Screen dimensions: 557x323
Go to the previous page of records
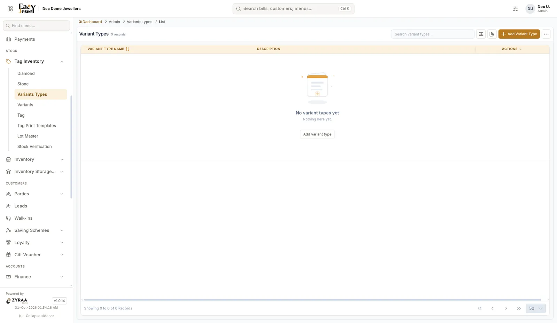click(492, 308)
